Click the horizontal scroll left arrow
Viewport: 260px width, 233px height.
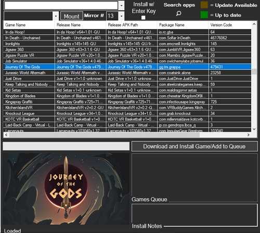pyautogui.click(x=6, y=135)
